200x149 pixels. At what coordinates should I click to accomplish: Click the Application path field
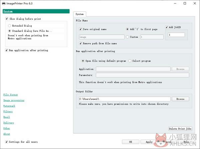point(133,69)
